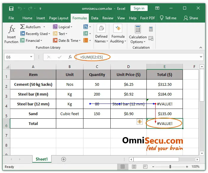Click the Share button
208x173 pixels.
pyautogui.click(x=191, y=18)
